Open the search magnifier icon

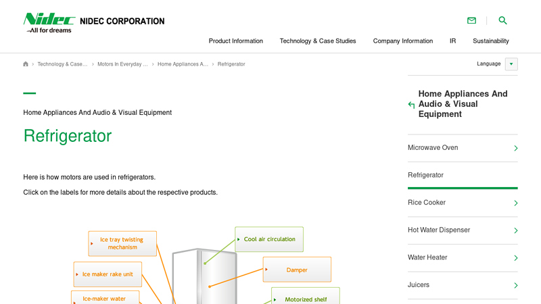click(x=502, y=21)
